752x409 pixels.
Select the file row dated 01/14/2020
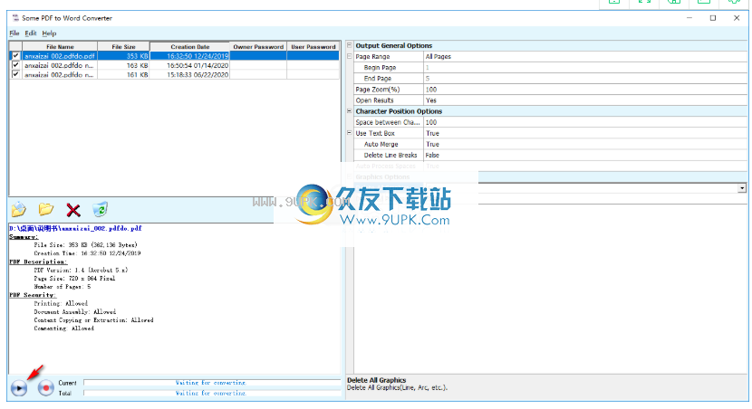pyautogui.click(x=175, y=65)
